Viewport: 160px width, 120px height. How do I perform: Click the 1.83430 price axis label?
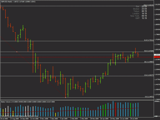[x=157, y=29]
